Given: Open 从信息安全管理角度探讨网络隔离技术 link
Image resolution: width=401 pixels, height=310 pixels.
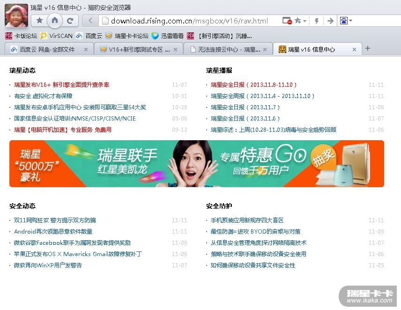Looking at the screenshot, I should (x=259, y=242).
